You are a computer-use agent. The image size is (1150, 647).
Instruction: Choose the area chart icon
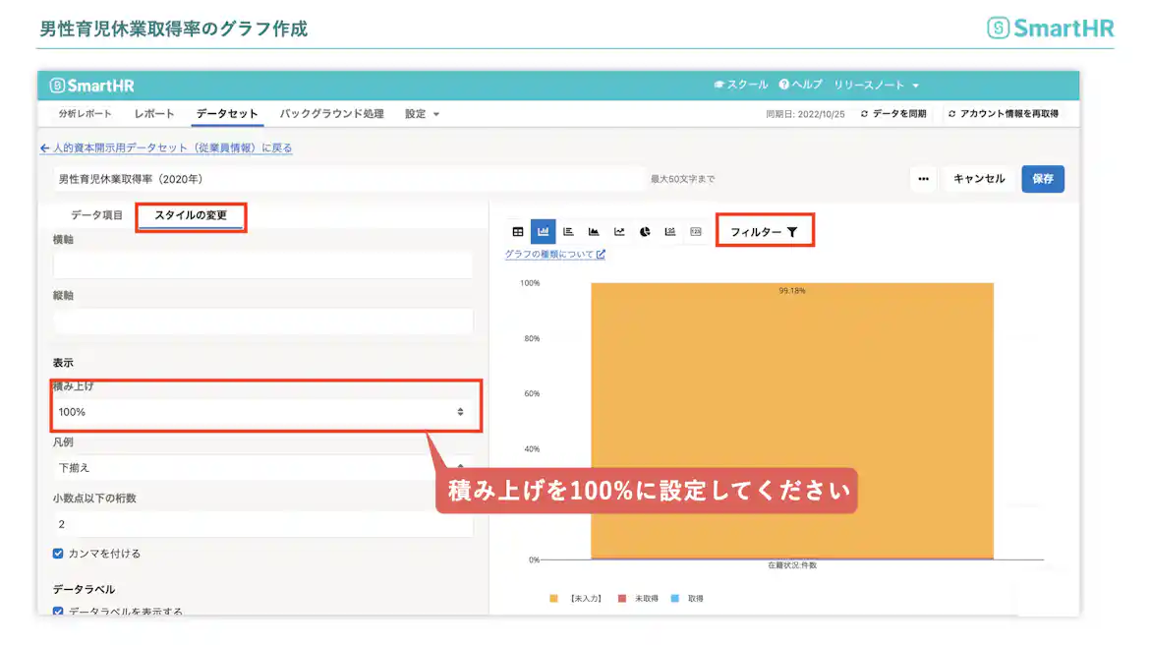click(x=594, y=231)
